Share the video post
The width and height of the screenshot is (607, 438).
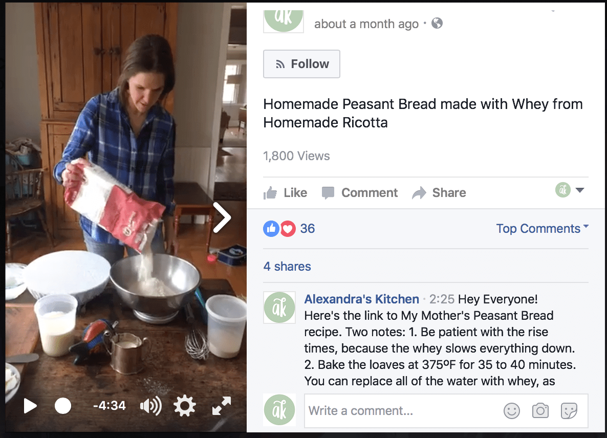coord(439,193)
